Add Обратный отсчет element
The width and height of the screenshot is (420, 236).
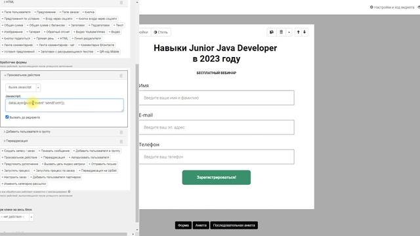pos(56,32)
